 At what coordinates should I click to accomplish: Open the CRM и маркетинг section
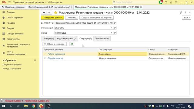[x=15, y=18]
